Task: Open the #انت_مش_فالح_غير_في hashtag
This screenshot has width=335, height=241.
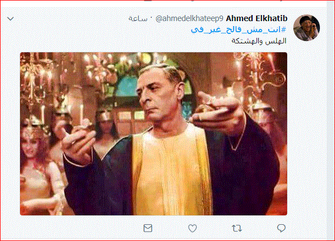Action: 238,29
